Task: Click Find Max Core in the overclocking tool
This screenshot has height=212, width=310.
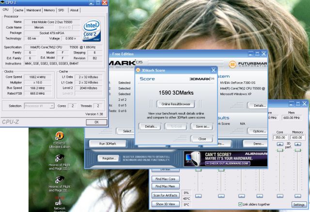Action: [166, 179]
